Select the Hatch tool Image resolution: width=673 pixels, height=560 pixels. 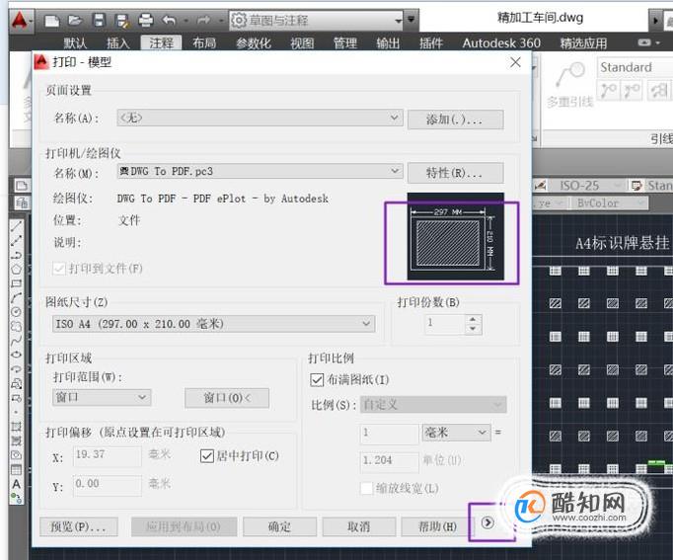16,427
